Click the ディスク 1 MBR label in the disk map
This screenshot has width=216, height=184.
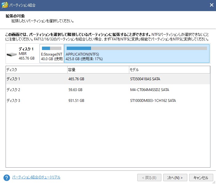27,54
